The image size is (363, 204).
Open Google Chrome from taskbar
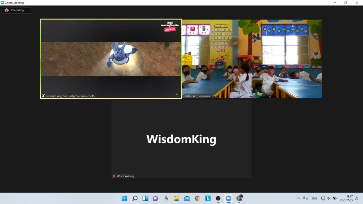[x=197, y=198]
